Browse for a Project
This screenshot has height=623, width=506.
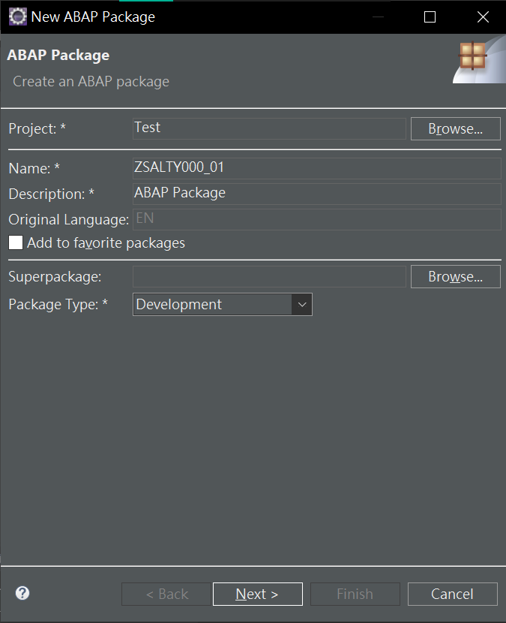[x=455, y=128]
